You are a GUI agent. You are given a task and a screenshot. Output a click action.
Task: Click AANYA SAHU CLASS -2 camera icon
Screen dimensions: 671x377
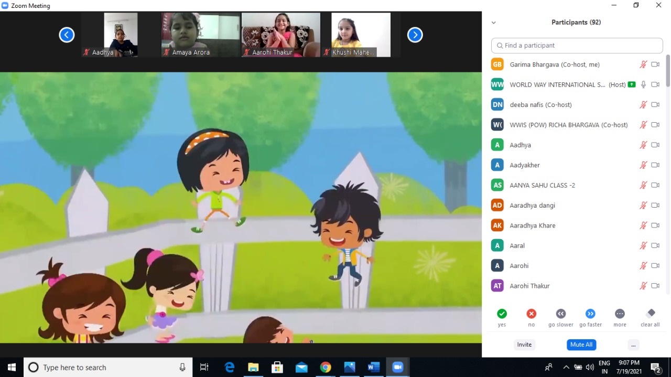(655, 185)
